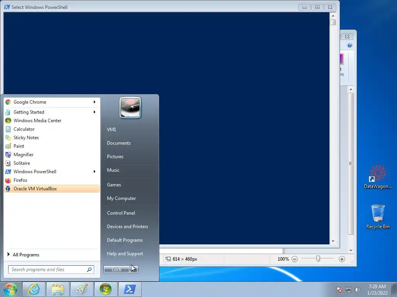Click the Lock button

click(117, 269)
